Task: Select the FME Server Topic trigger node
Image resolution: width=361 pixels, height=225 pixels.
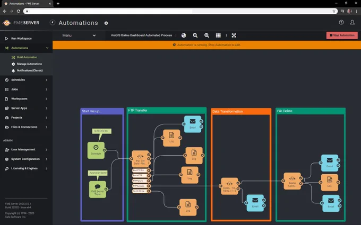Action: point(98,190)
